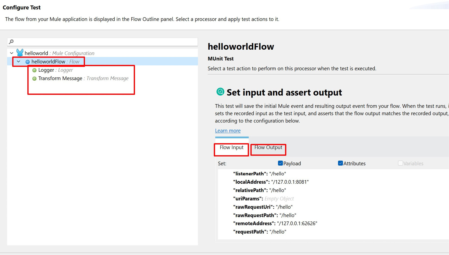Image resolution: width=449 pixels, height=255 pixels.
Task: Click the disabled Variables checkbox
Action: [400, 163]
